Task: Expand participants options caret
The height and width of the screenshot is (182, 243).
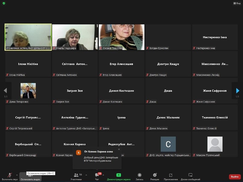Action: click(86, 175)
